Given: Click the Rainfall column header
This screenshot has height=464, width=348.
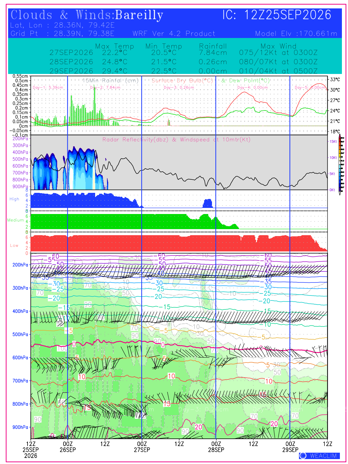Looking at the screenshot, I should [213, 46].
